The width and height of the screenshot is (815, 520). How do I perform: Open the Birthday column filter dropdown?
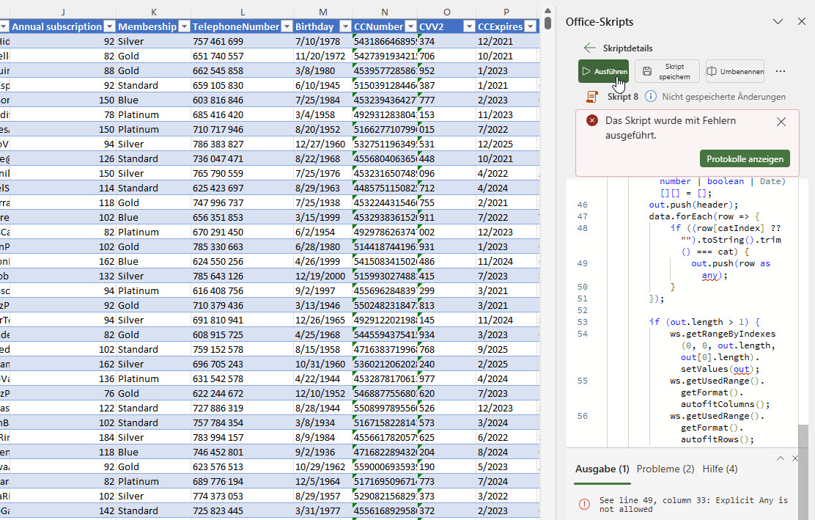344,26
